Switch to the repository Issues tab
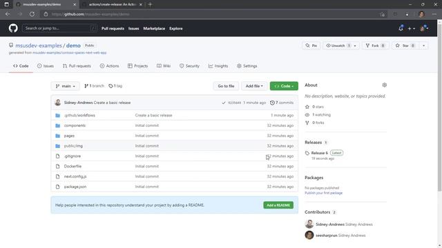The image size is (442, 248). click(x=46, y=66)
